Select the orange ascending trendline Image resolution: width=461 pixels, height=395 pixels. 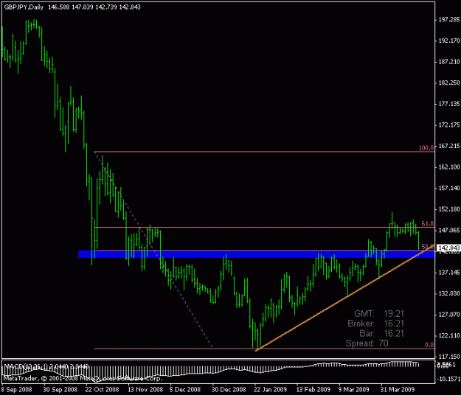(344, 298)
